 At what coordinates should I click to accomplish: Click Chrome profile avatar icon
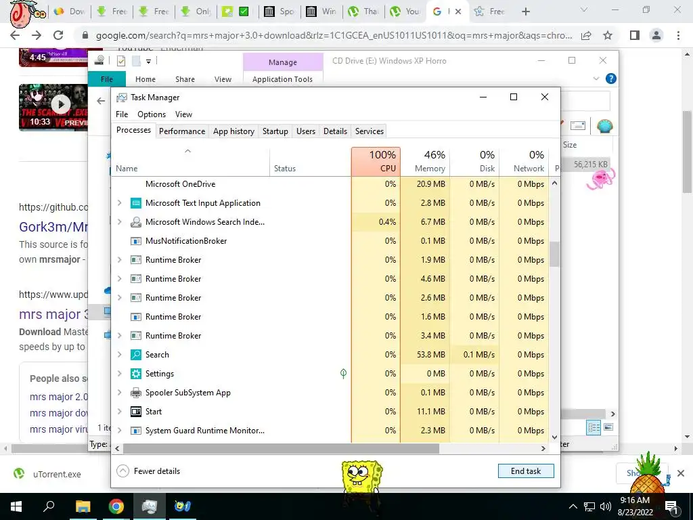656,35
